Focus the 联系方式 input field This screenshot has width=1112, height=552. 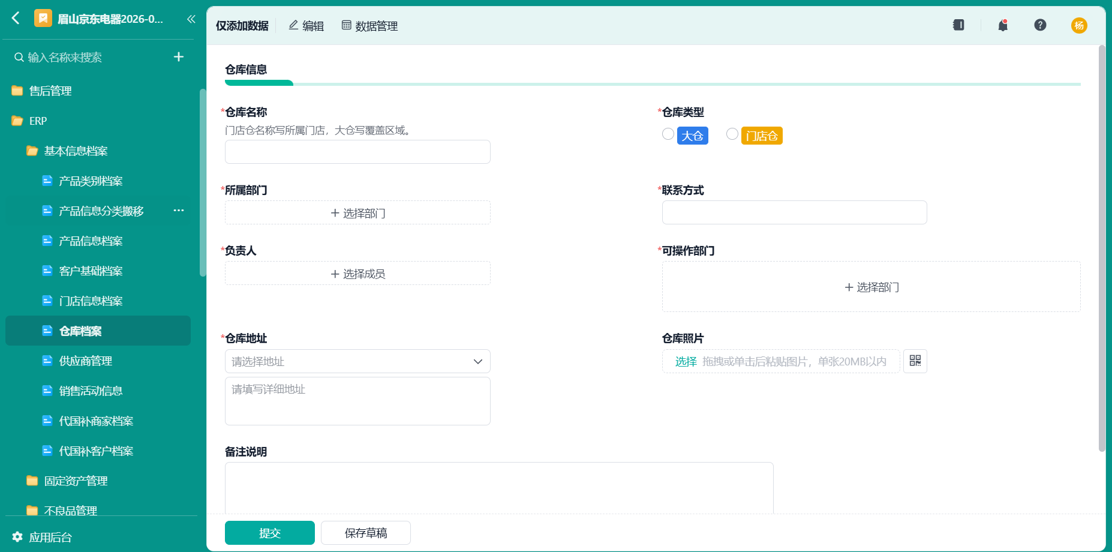[x=794, y=212]
